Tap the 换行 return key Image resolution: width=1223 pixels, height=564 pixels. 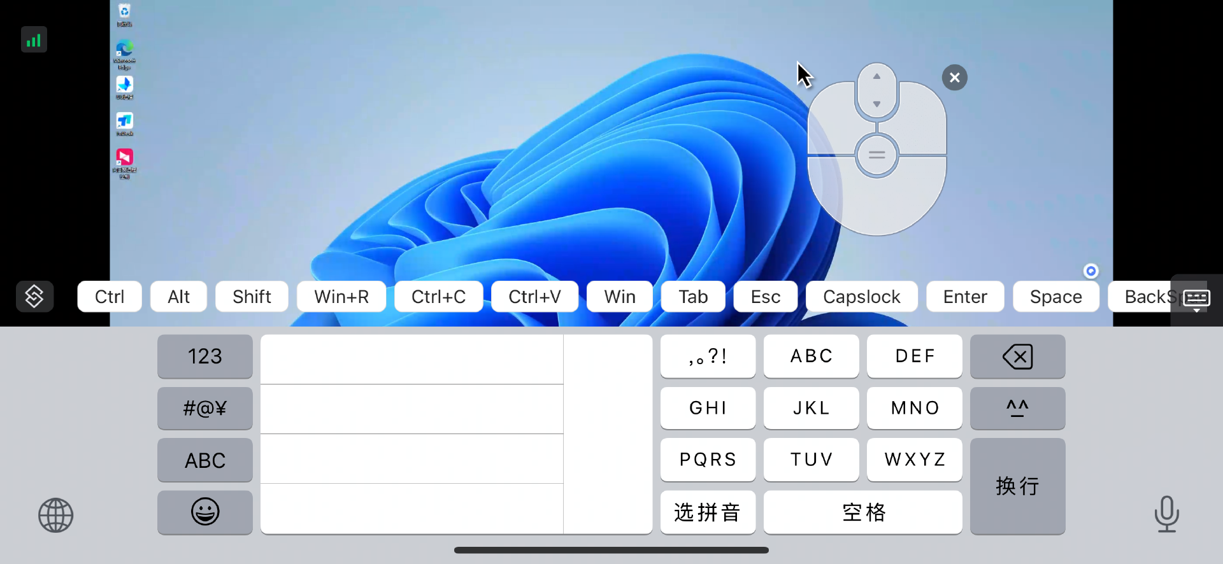[1017, 486]
